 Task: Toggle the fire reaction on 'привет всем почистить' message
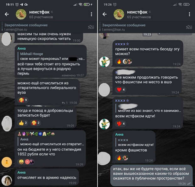[x=119, y=61]
